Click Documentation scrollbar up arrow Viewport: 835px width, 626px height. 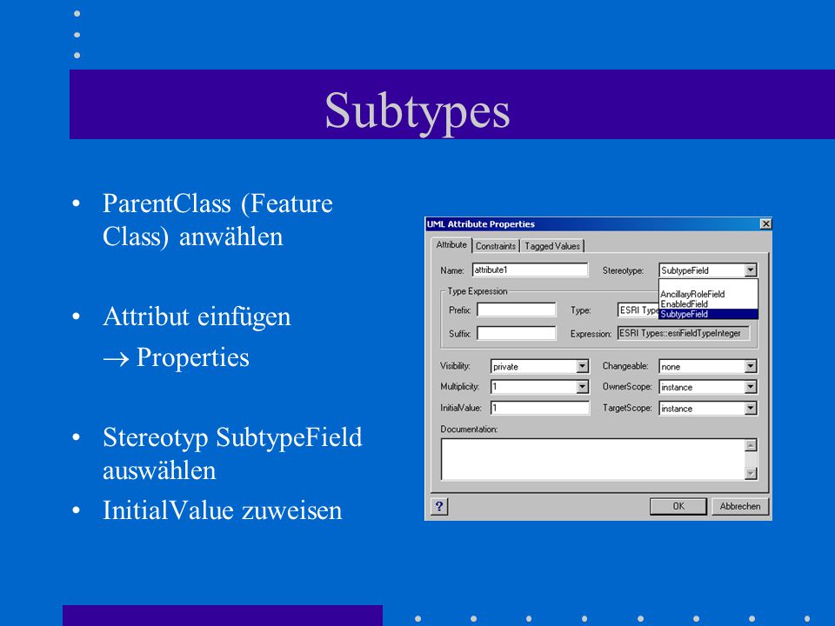pyautogui.click(x=751, y=445)
